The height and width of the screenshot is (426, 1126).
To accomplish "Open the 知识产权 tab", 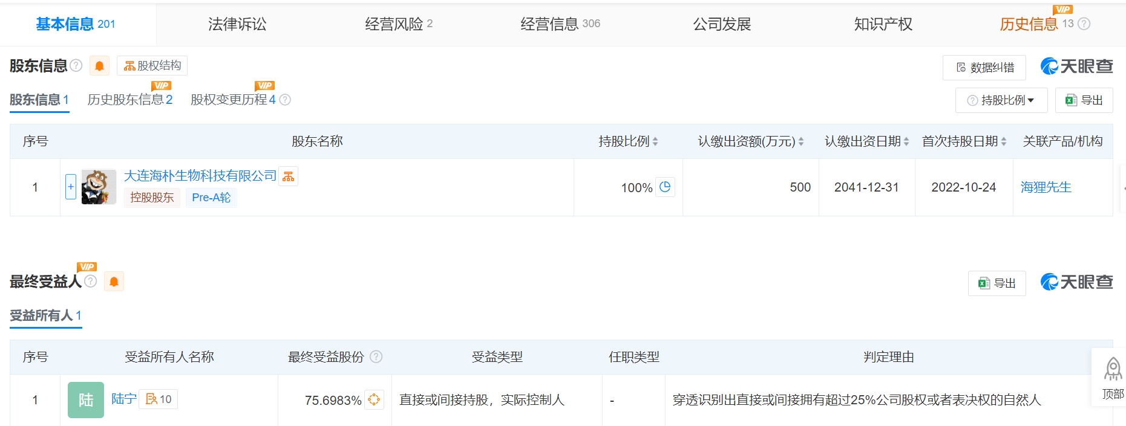I will click(x=883, y=24).
